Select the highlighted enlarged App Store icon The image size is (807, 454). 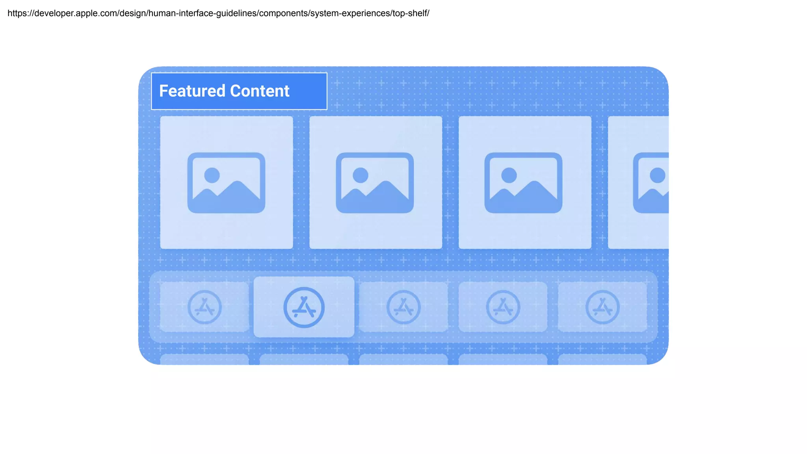click(x=304, y=307)
